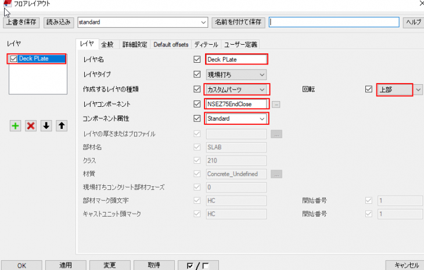Move layer up with up arrow
The image size is (424, 270).
coord(62,125)
